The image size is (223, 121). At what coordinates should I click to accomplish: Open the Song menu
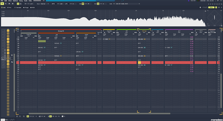pyautogui.click(x=21, y=1)
